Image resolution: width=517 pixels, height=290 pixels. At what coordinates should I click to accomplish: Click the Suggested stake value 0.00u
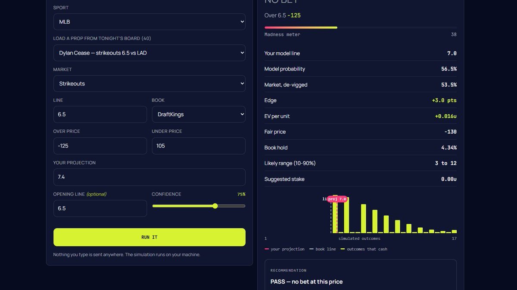click(449, 179)
